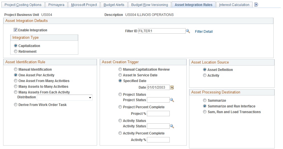Select Sum, Run and Load Transactions

click(x=205, y=112)
